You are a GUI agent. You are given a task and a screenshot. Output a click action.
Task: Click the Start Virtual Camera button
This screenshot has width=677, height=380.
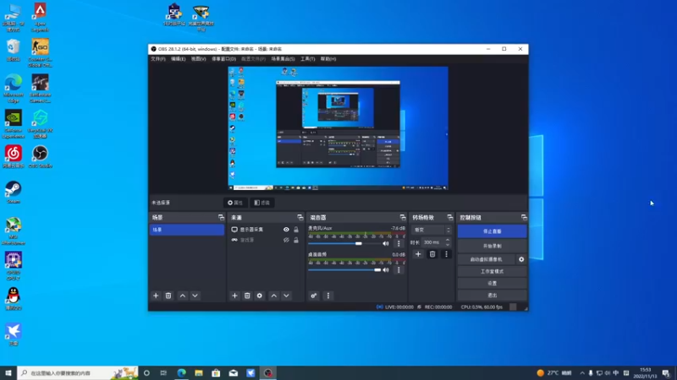pos(487,259)
